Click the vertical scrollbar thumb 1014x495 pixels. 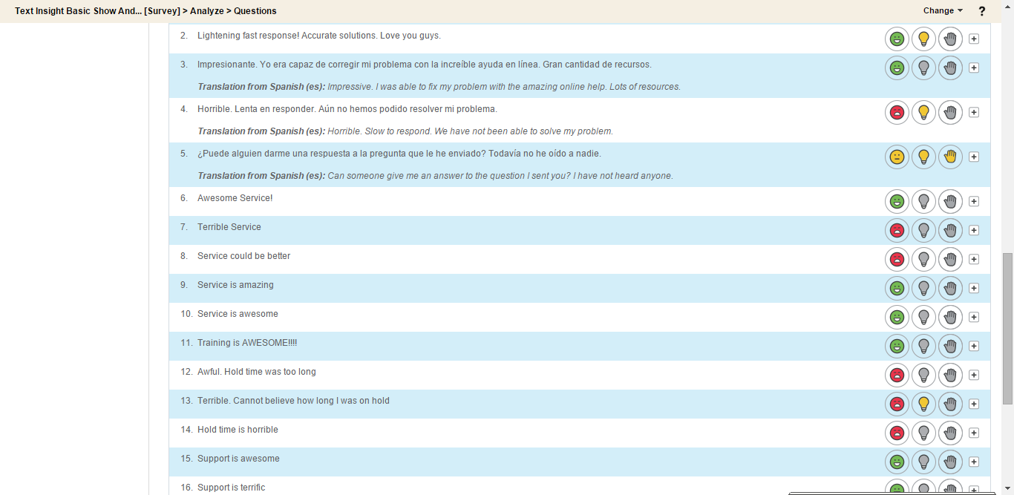pyautogui.click(x=1007, y=328)
